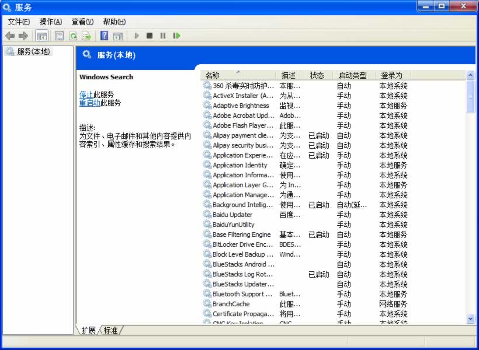This screenshot has height=350, width=479.
Task: Select the Application Information service row
Action: (306, 175)
